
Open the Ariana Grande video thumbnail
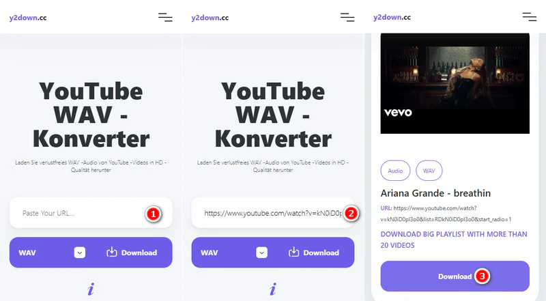click(455, 83)
